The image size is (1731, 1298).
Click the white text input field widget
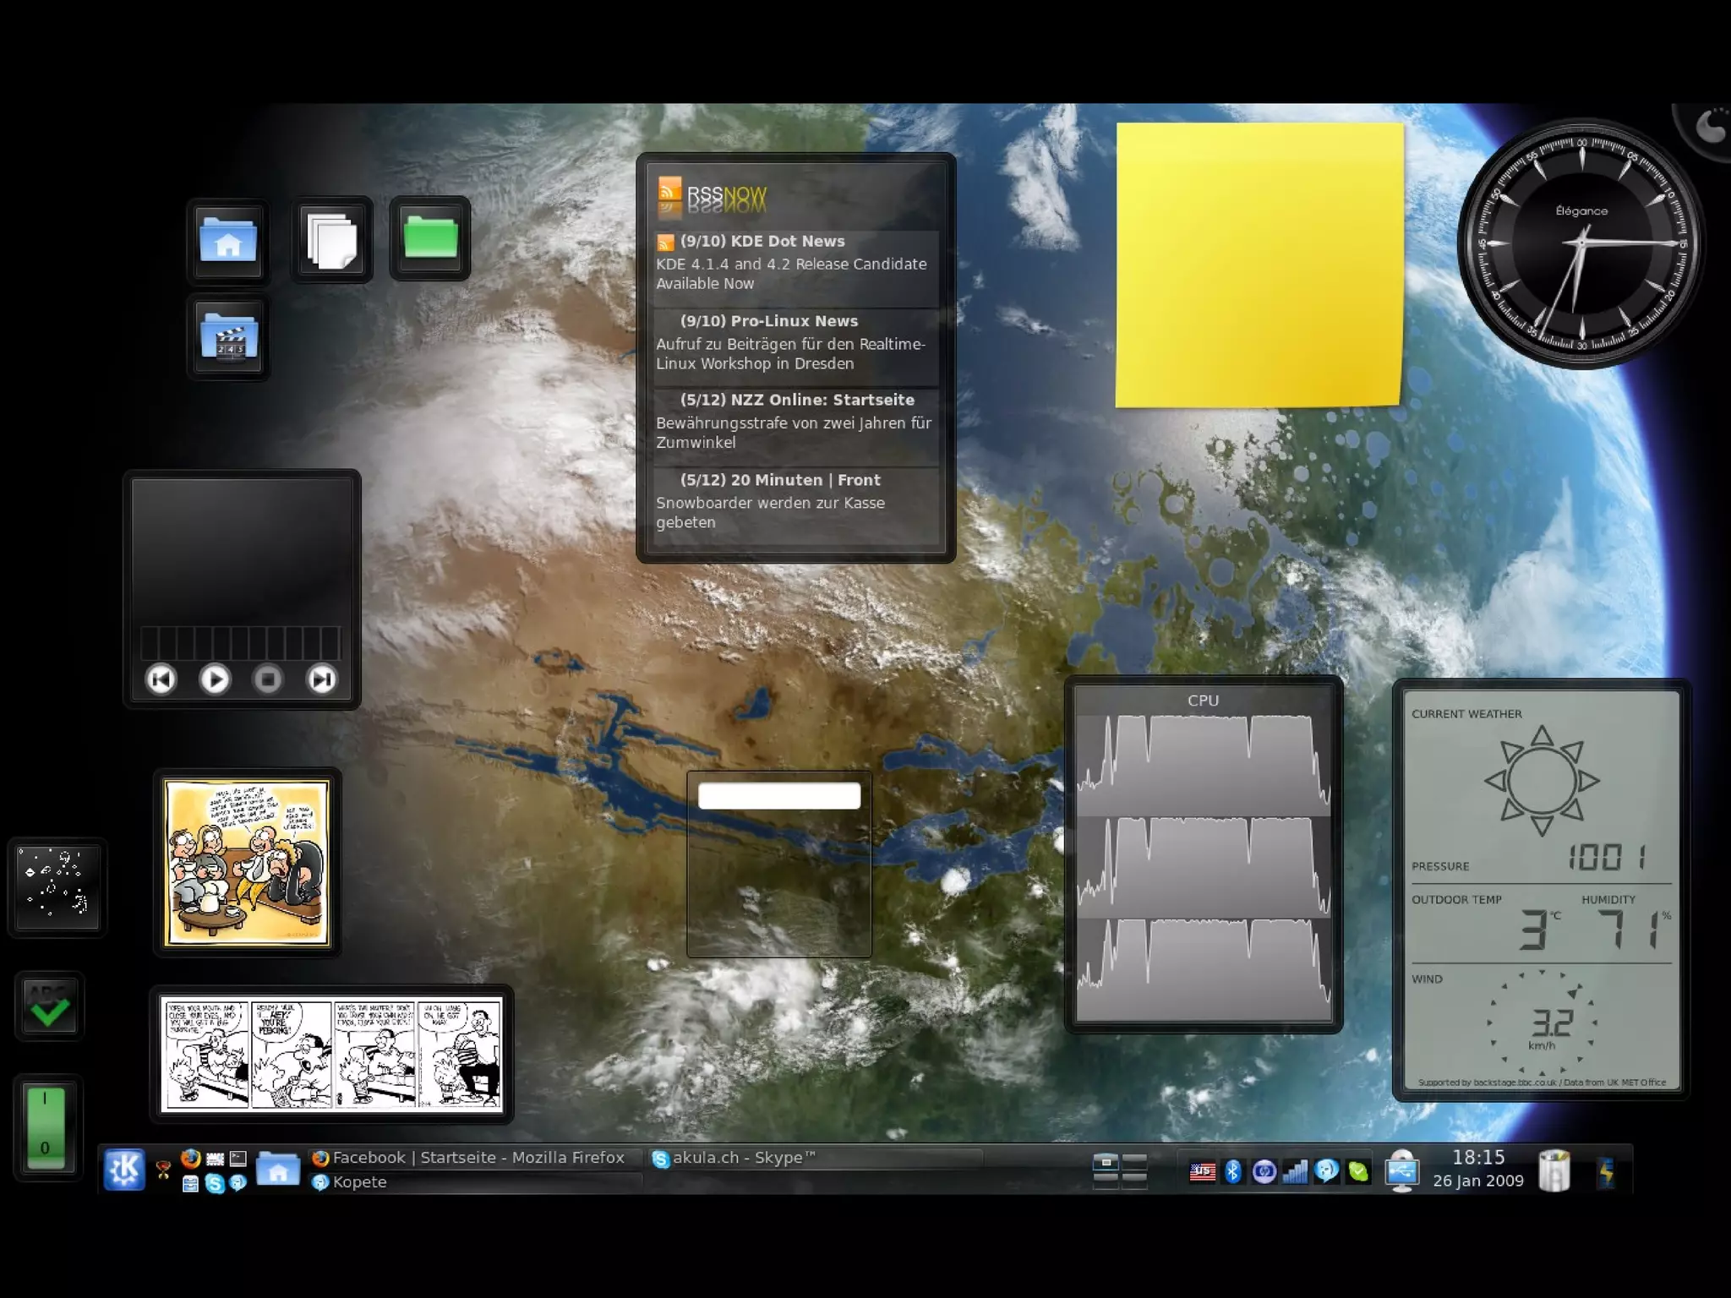[x=778, y=796]
